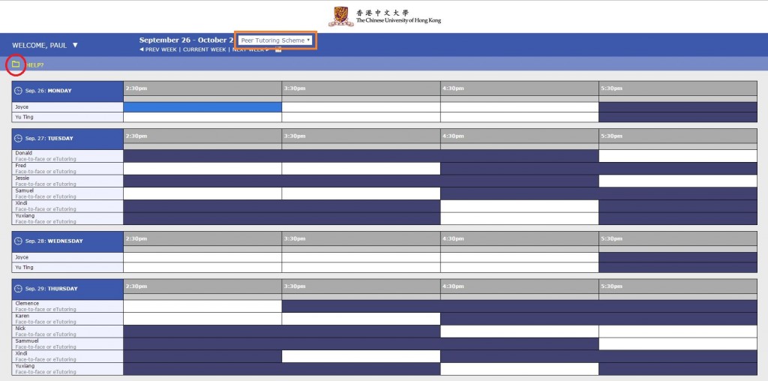
Task: Book Yu Ting's Monday 4:30pm open slot
Action: click(520, 117)
